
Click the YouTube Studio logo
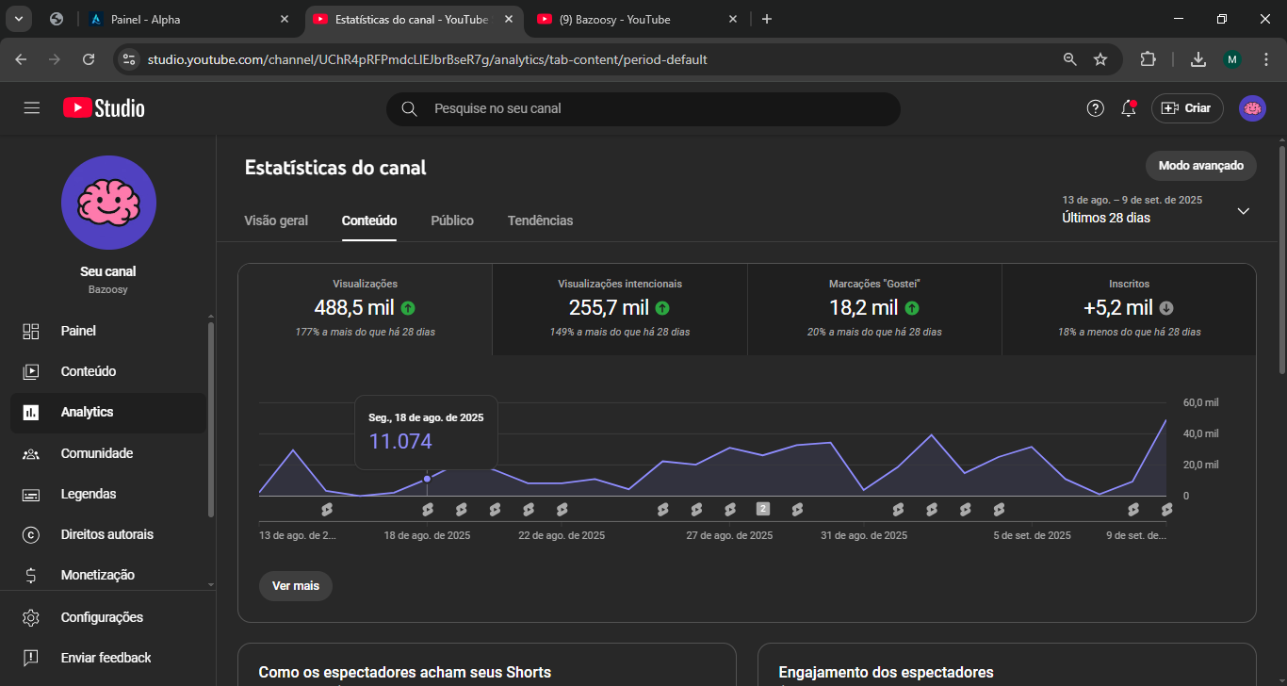pyautogui.click(x=104, y=108)
